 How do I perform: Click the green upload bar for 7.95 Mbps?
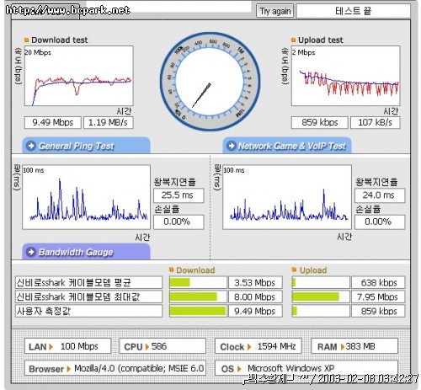pos(316,297)
